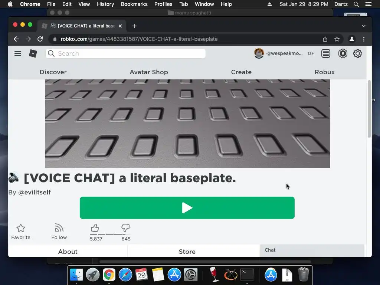Click the Chrome address bar URL
Viewport: 380px width, 285px height.
click(x=139, y=39)
